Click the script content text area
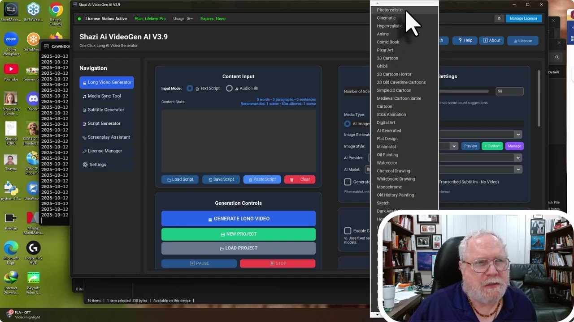The width and height of the screenshot is (574, 322). click(239, 140)
